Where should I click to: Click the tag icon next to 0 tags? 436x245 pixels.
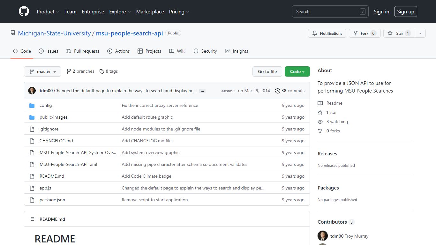point(102,71)
